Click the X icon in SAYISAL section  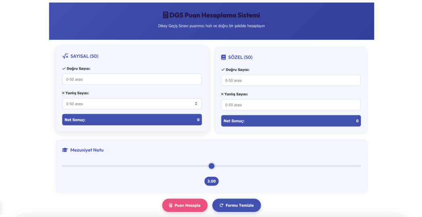point(63,93)
